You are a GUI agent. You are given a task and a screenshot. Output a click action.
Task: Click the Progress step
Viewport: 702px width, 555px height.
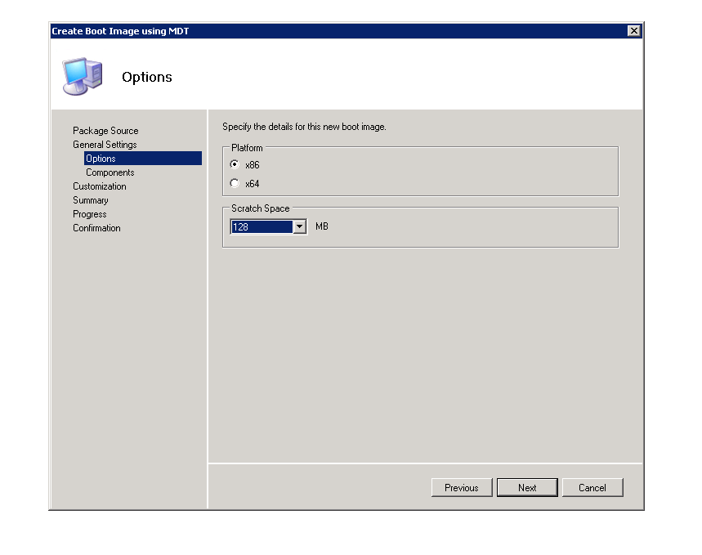click(89, 214)
